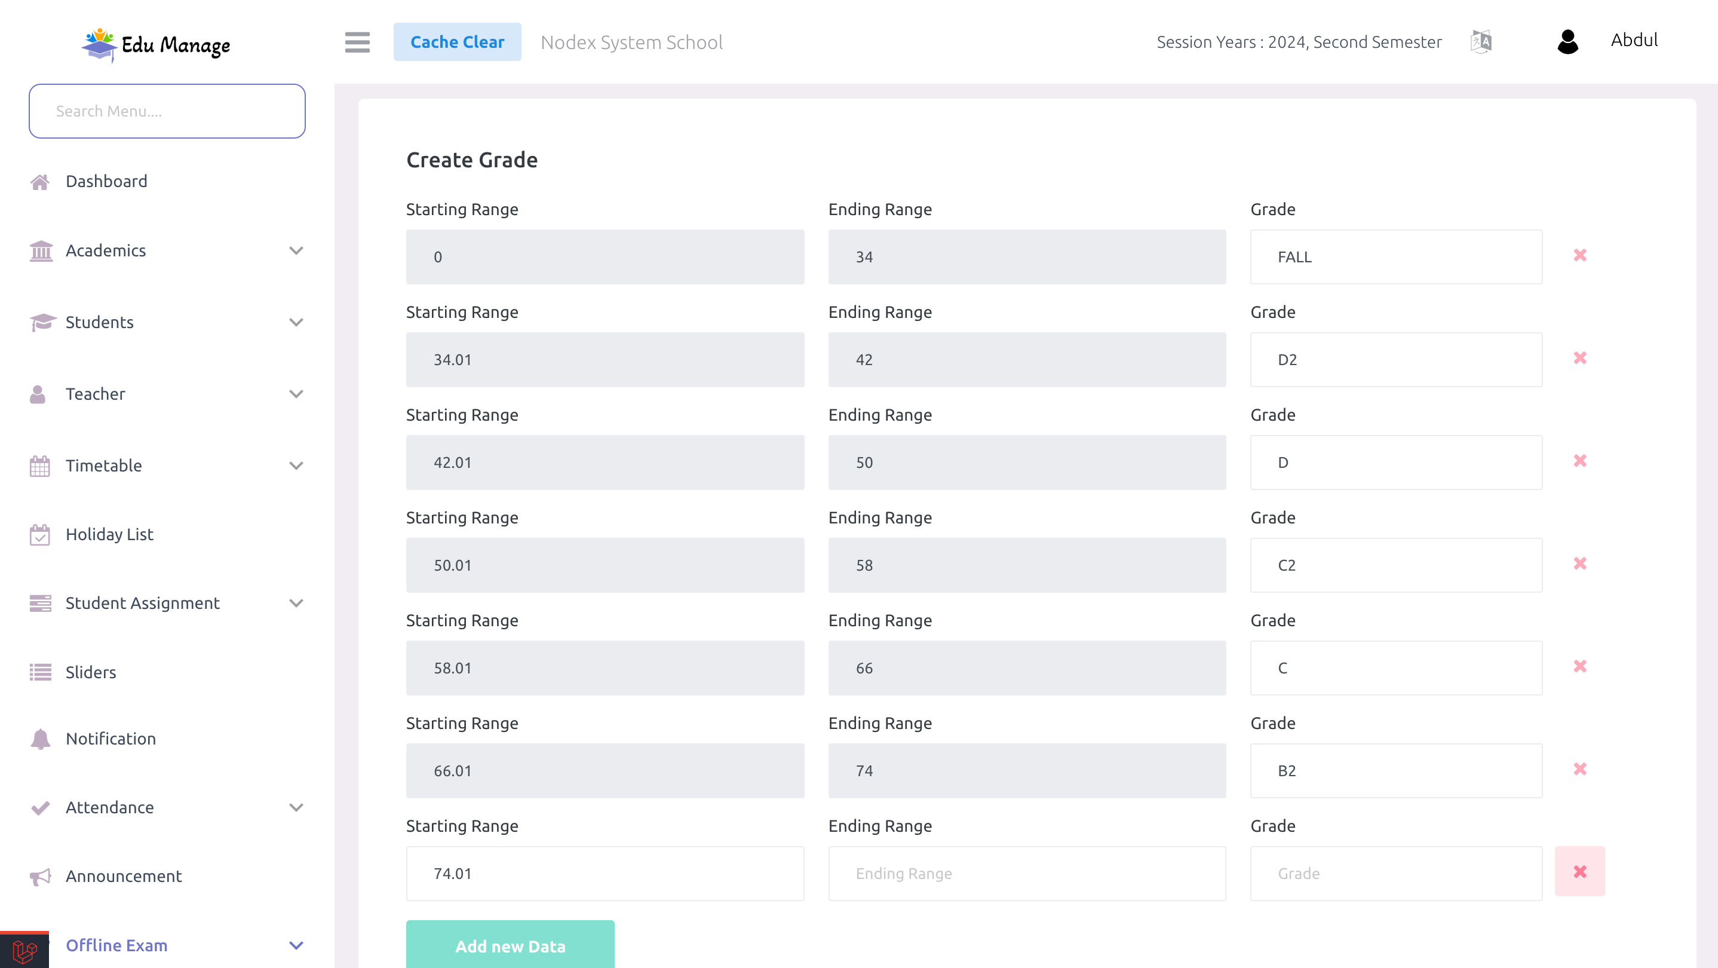Delete the FALL grade range row

tap(1580, 256)
